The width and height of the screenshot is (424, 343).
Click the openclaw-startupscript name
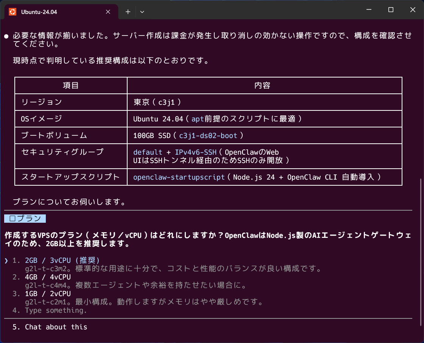179,177
